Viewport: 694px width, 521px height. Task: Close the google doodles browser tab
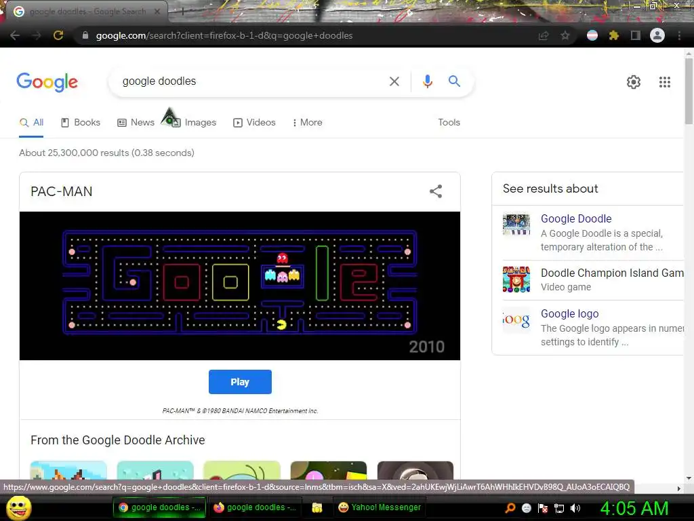(157, 12)
